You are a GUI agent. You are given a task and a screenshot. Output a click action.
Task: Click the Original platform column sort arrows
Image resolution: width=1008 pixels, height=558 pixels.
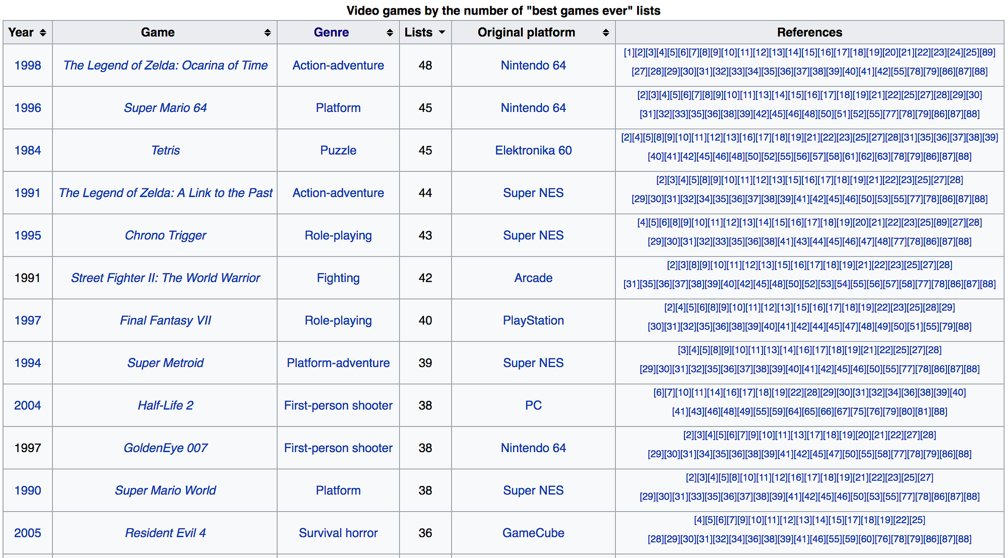pos(606,33)
